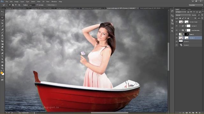Click the Refine Edge button

click(x=52, y=5)
